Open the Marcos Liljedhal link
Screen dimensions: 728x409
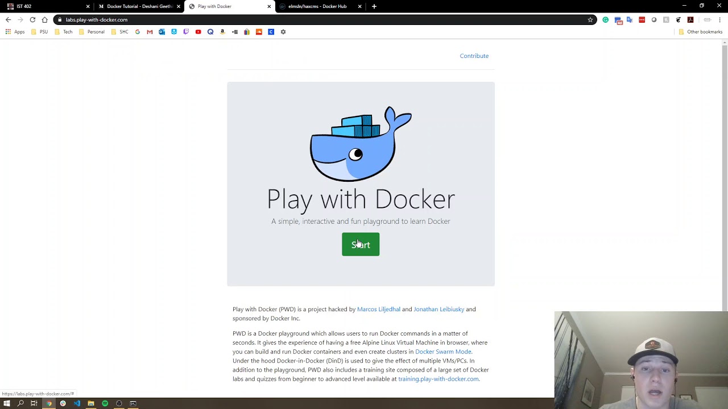(x=379, y=309)
